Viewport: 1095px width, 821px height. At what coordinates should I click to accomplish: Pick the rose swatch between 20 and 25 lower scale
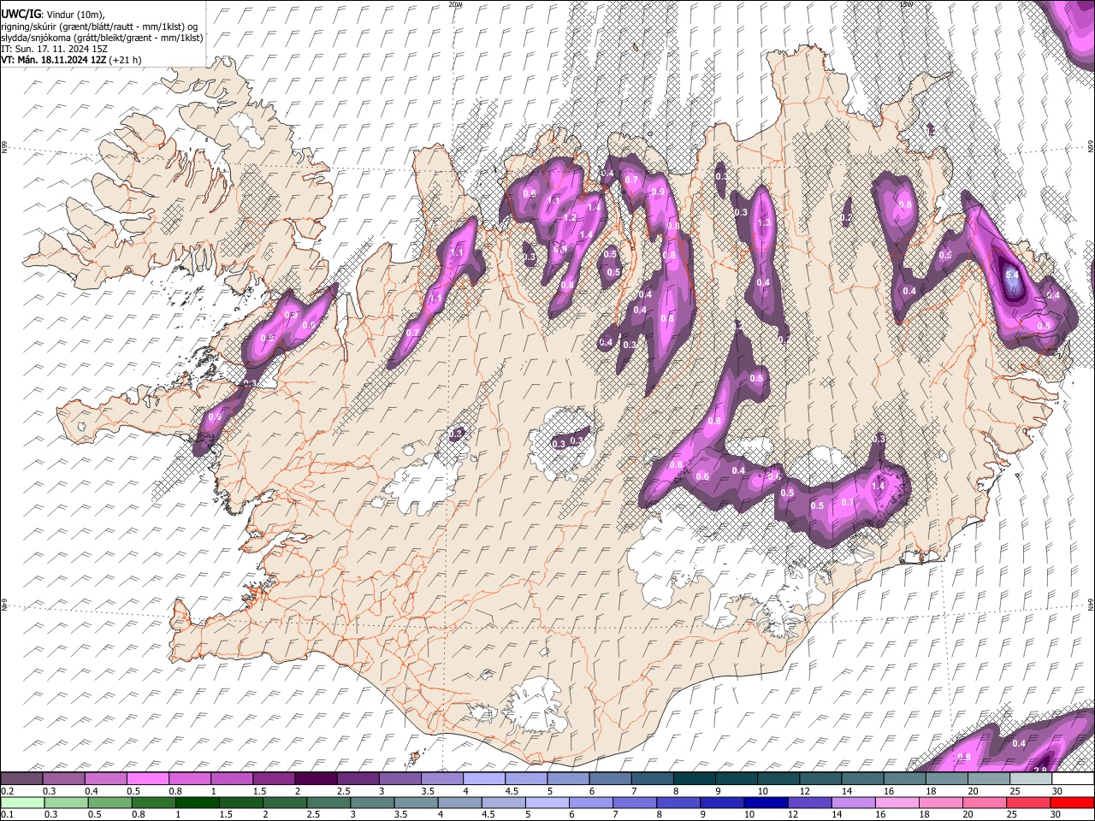[x=985, y=802]
